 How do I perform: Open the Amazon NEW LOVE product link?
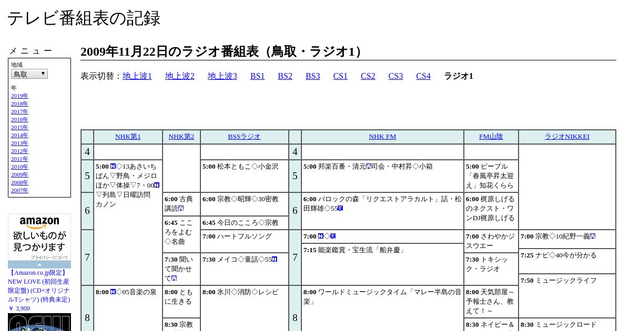39,291
